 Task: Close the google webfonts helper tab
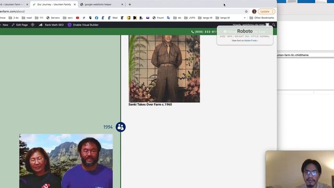pos(122,5)
